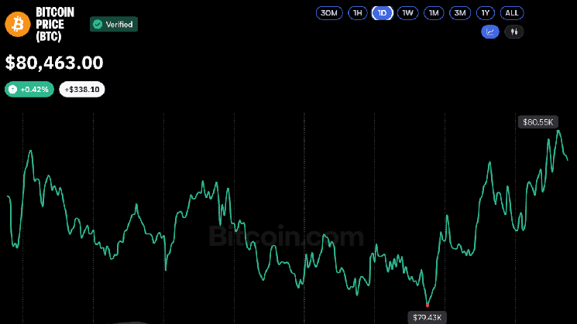
Task: Click the +$338.10 change badge
Action: tap(82, 89)
